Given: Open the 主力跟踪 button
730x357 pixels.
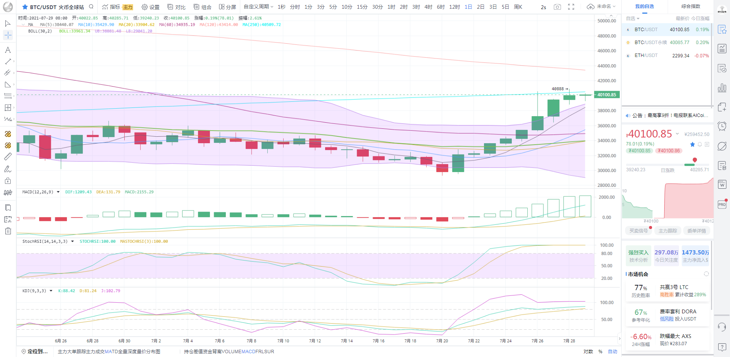Looking at the screenshot, I should (x=668, y=231).
